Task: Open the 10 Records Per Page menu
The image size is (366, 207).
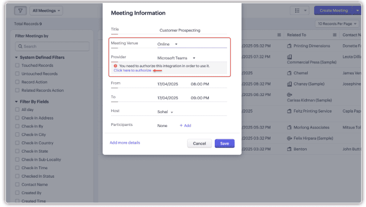Action: 337,24
